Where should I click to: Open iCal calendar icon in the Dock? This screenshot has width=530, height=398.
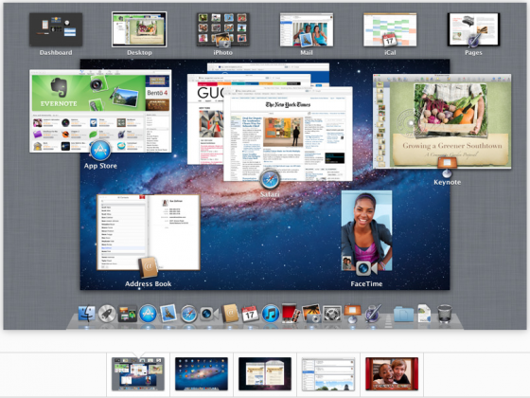click(x=250, y=314)
